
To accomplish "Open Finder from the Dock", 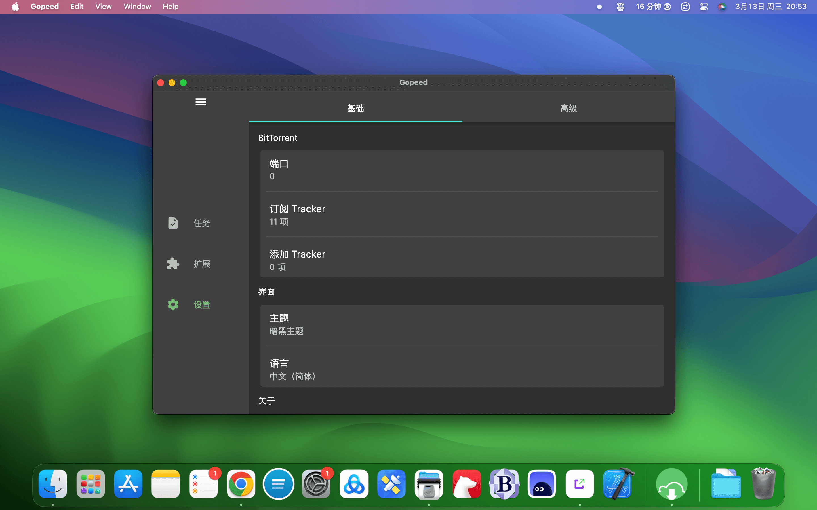I will 53,484.
